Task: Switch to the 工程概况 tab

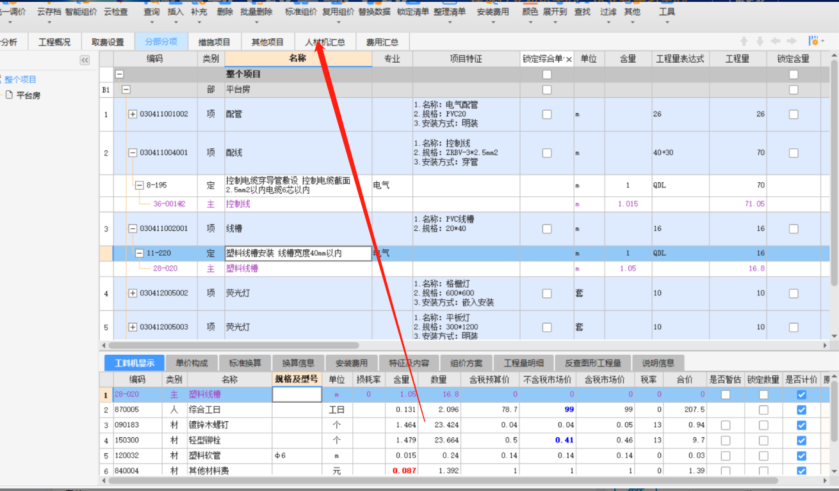Action: pos(54,42)
